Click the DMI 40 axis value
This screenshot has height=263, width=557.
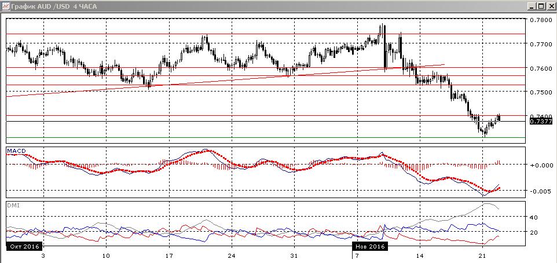pyautogui.click(x=534, y=217)
